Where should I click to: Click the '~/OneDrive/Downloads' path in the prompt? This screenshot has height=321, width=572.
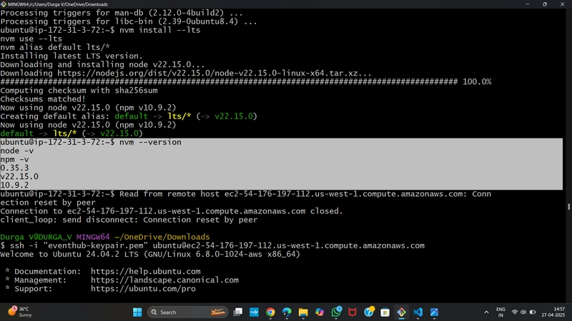point(162,237)
